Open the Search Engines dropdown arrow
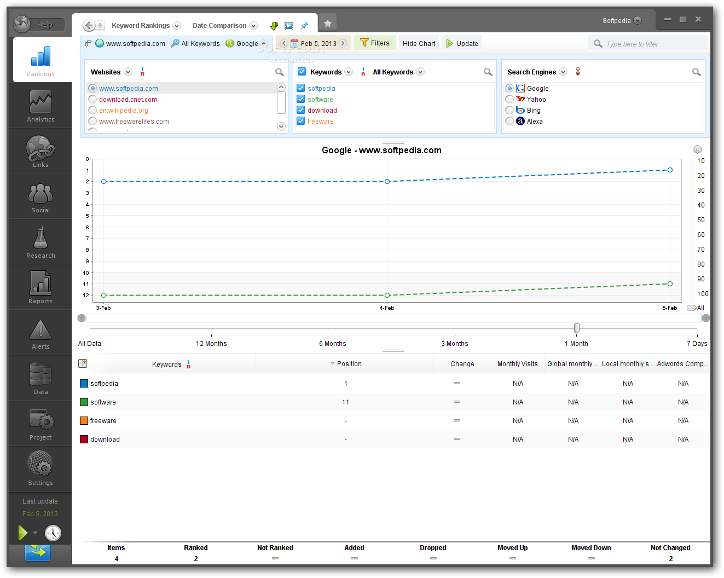 563,72
